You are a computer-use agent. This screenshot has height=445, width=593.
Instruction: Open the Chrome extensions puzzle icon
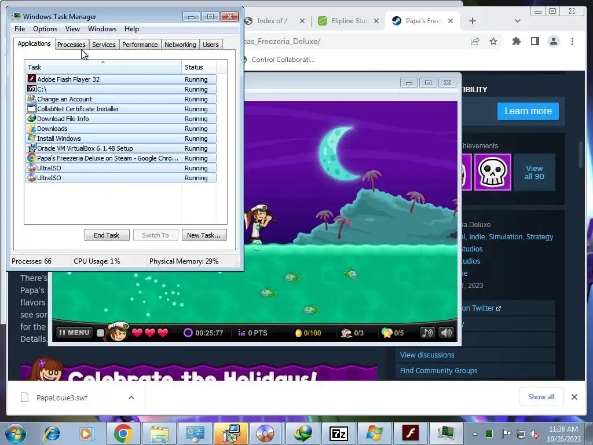pyautogui.click(x=516, y=41)
